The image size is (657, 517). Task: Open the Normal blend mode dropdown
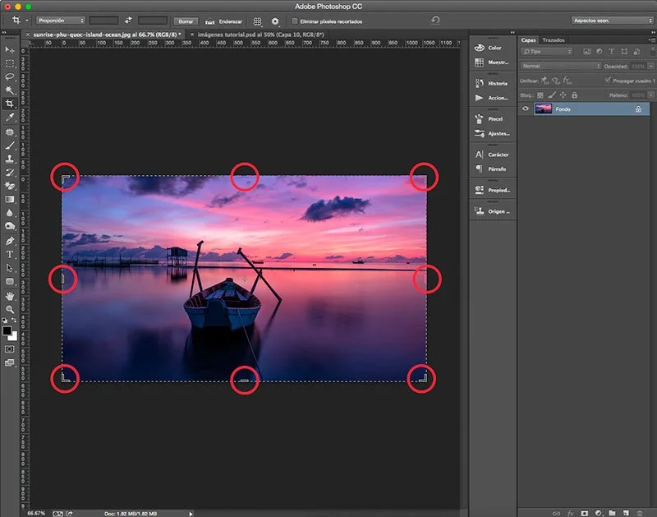click(561, 66)
